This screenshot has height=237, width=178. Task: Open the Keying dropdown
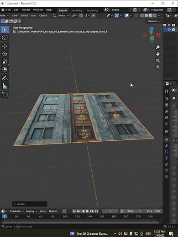(31, 211)
